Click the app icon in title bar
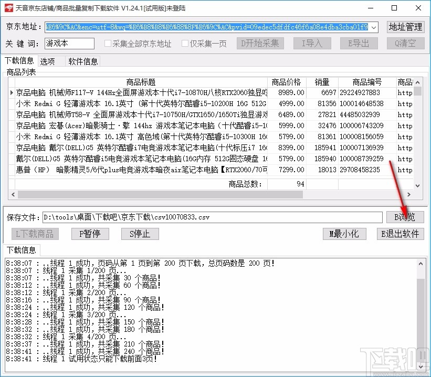Viewport: 431px width, 377px height. [x=7, y=8]
